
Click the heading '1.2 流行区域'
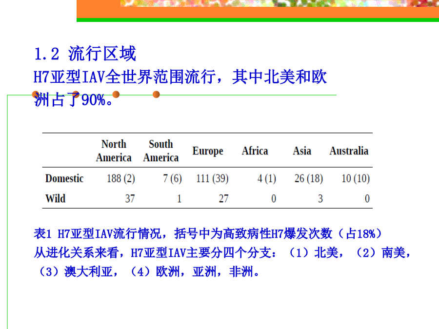85,54
